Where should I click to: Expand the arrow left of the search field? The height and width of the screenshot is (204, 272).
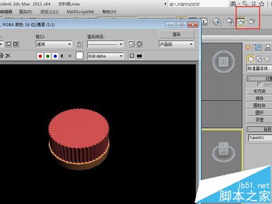(x=165, y=4)
